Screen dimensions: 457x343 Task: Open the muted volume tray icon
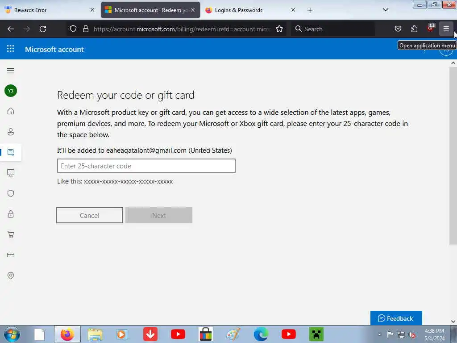pos(412,335)
